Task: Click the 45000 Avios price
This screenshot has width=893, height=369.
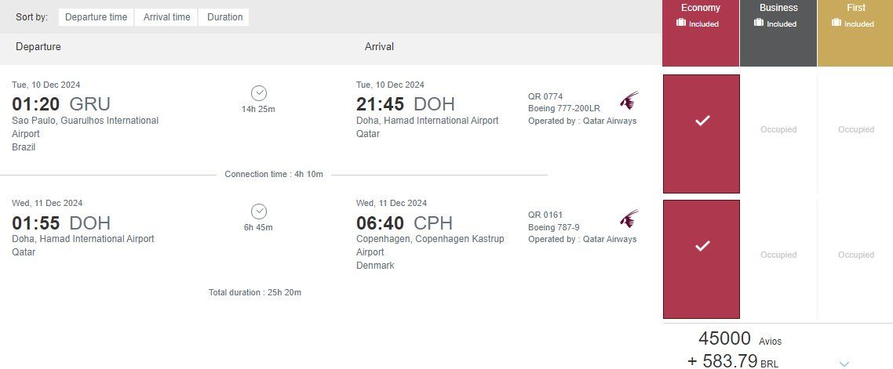Action: 724,339
